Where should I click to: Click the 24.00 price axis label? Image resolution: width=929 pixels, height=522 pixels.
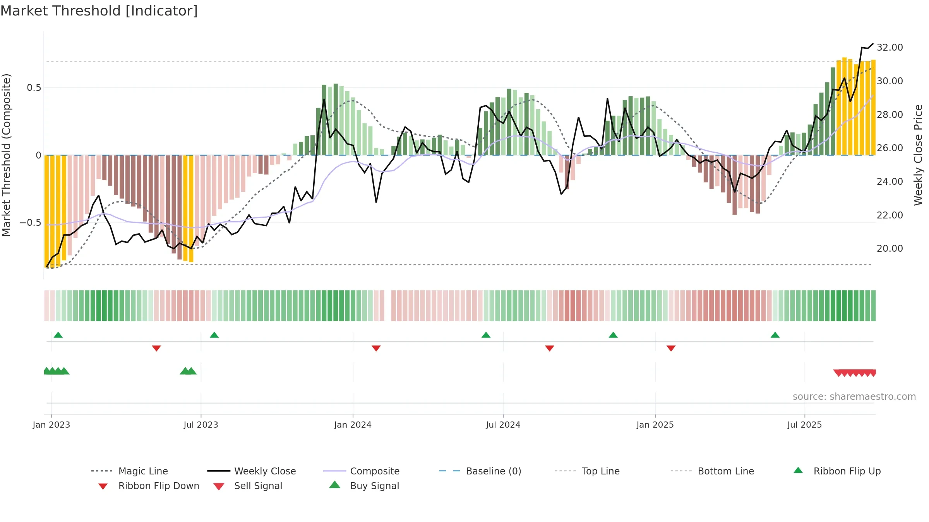pyautogui.click(x=890, y=181)
